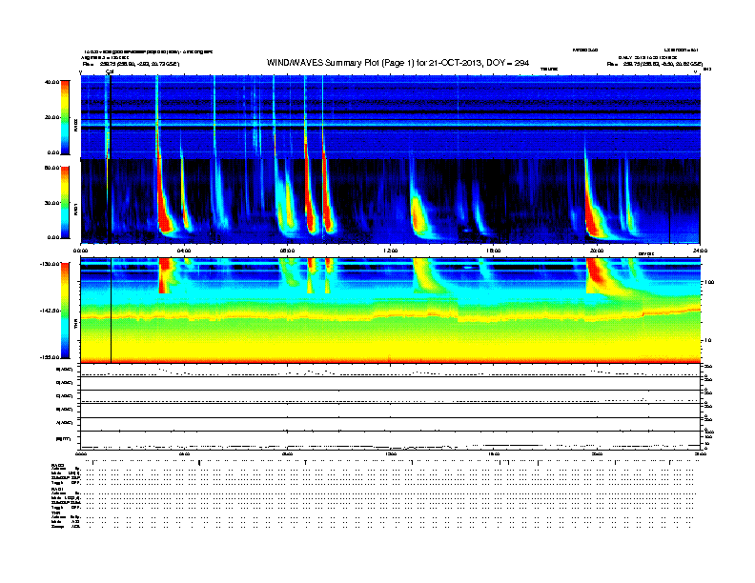Click the RAD2 status block heading at bottom left
The height and width of the screenshot is (583, 755).
pyautogui.click(x=57, y=465)
